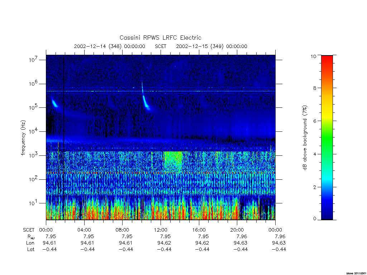This screenshot has height=275, width=367.
Task: Select the 12:00 SCET axis label
Action: 161,230
